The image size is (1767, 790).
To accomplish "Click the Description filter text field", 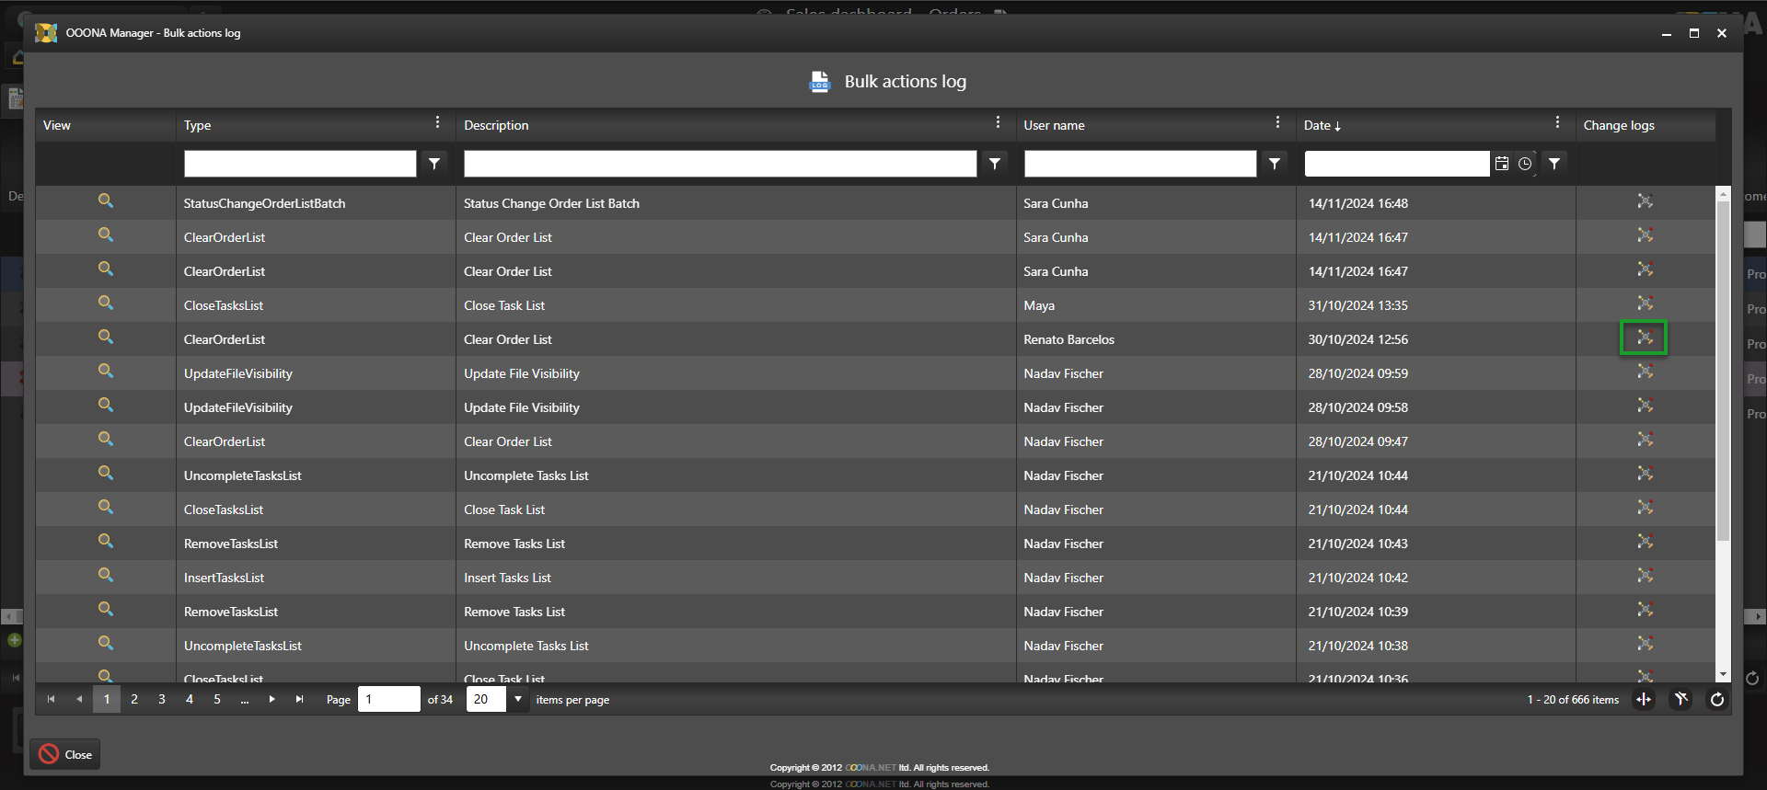I will pyautogui.click(x=720, y=164).
